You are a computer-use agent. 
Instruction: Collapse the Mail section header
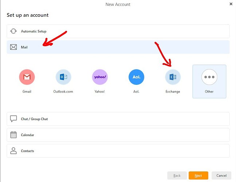click(x=118, y=47)
